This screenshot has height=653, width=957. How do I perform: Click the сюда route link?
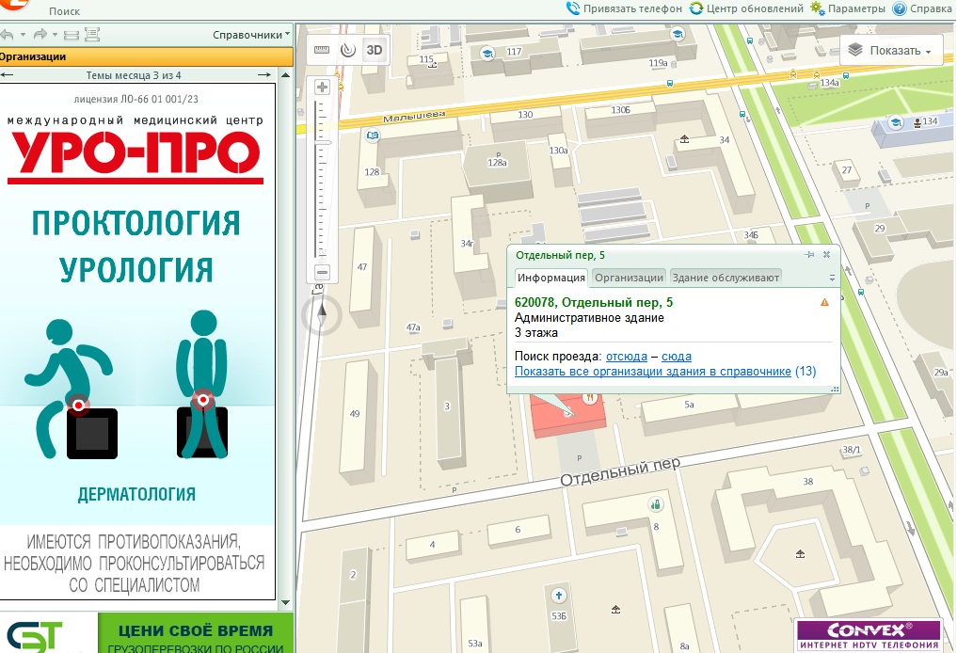pos(677,357)
